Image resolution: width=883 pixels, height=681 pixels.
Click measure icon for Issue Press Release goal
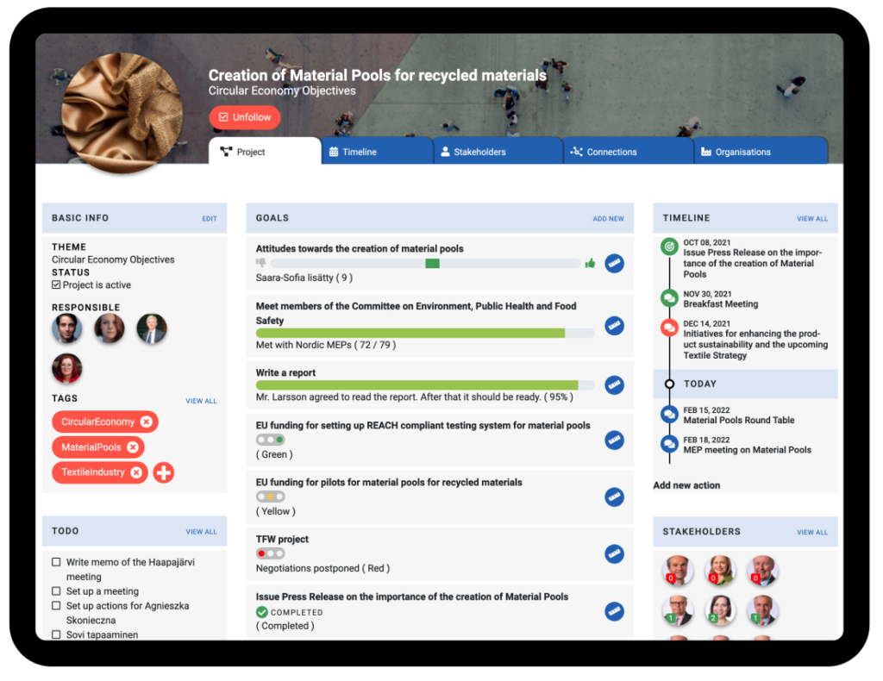614,611
